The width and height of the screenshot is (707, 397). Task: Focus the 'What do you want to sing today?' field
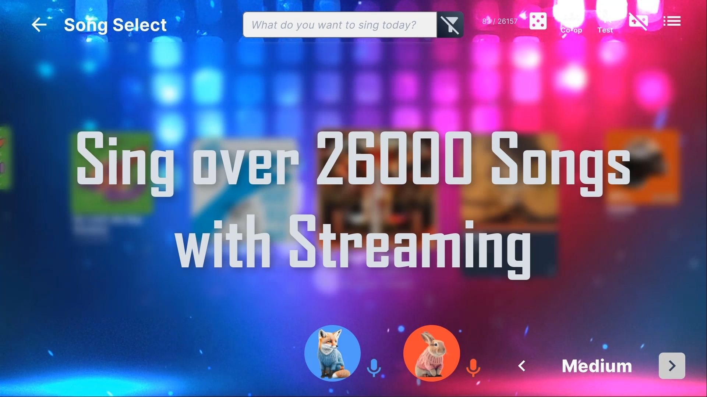coord(339,25)
